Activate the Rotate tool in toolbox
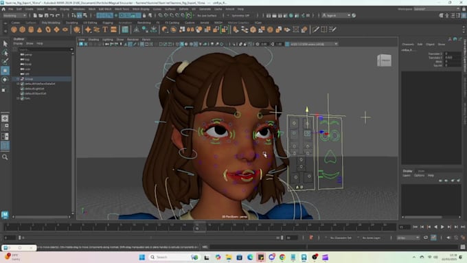Viewport: 467px width, 263px height. (x=5, y=80)
